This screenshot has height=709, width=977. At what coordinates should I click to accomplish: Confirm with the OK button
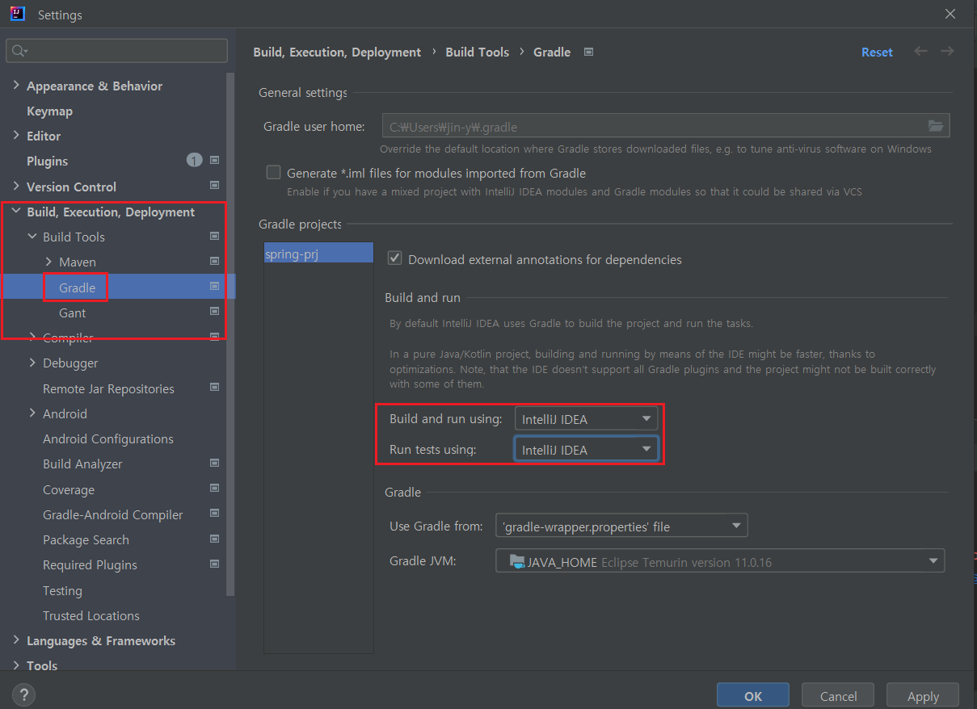753,696
